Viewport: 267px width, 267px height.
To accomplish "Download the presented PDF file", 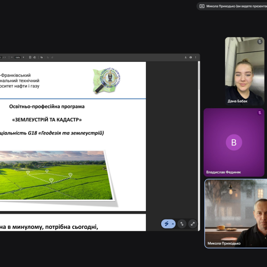I will coord(185,57).
